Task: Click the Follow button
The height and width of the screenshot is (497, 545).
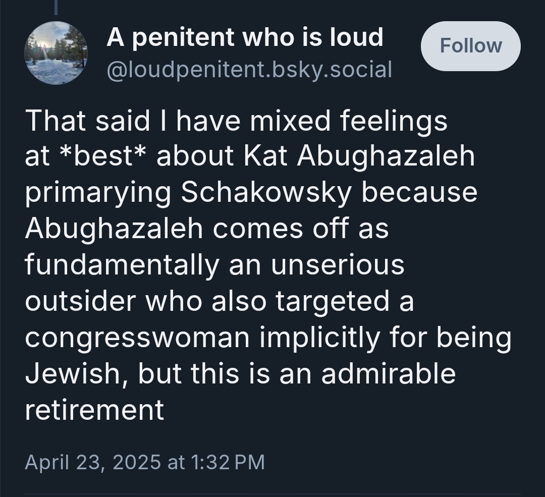Action: [470, 46]
